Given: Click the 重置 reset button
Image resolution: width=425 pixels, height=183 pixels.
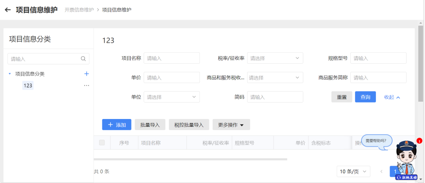Looking at the screenshot, I should 342,97.
